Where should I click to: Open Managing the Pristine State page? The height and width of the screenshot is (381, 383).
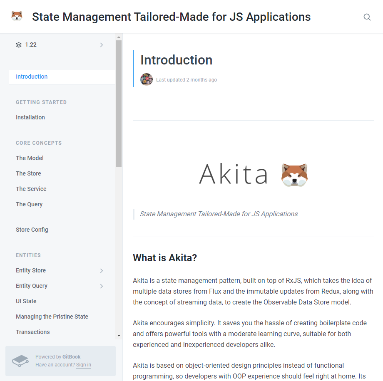click(x=52, y=317)
